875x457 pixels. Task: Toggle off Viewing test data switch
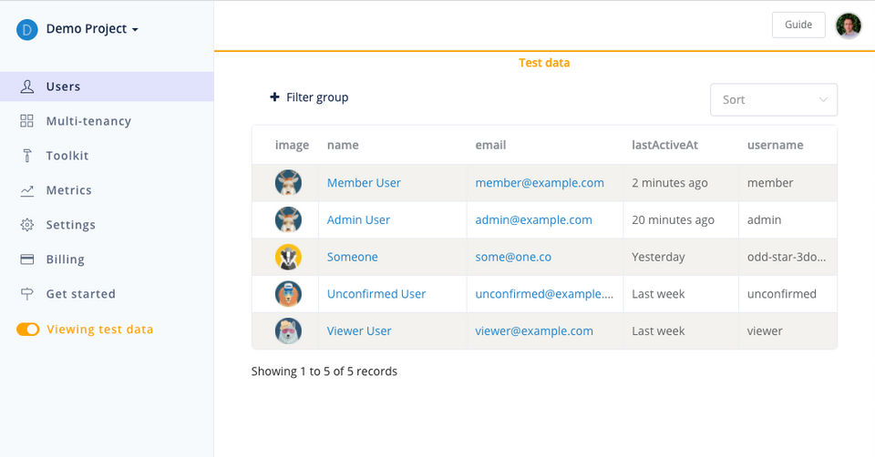click(x=27, y=330)
